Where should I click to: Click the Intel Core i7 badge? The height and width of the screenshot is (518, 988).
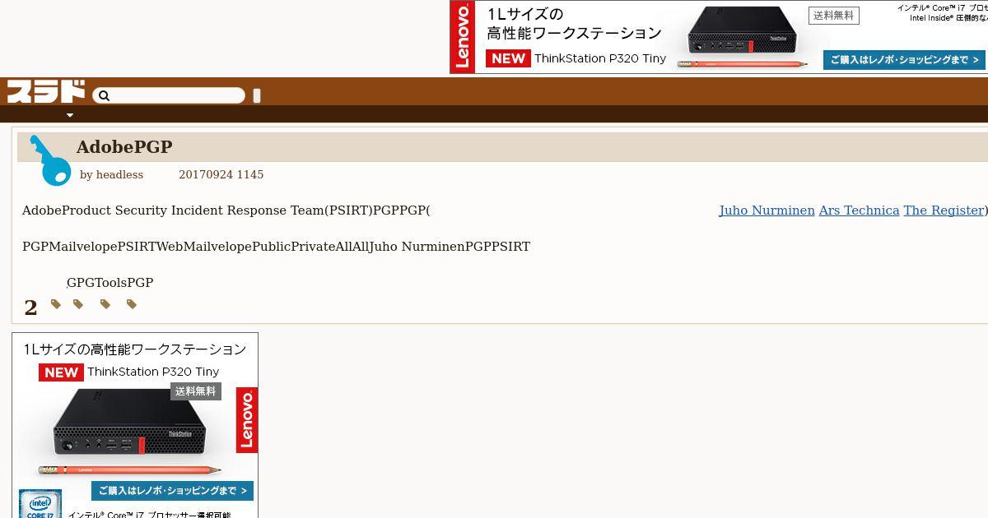[40, 503]
